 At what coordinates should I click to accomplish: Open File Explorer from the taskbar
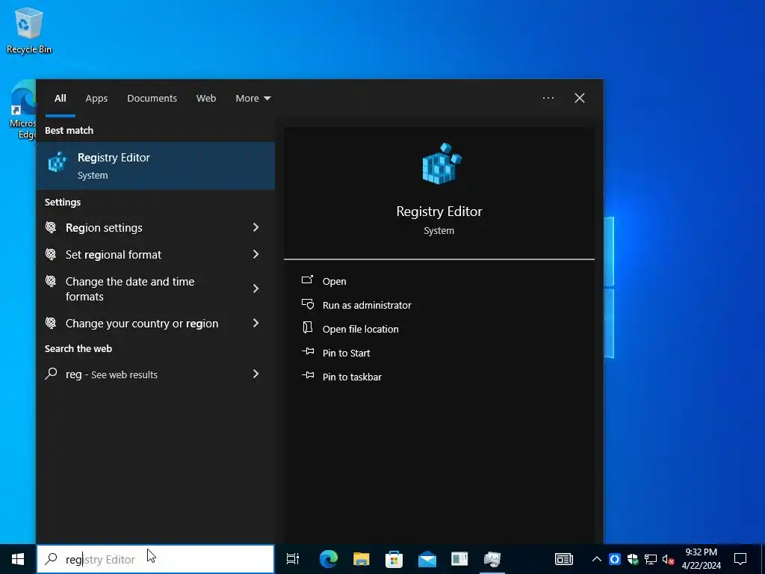pos(362,559)
